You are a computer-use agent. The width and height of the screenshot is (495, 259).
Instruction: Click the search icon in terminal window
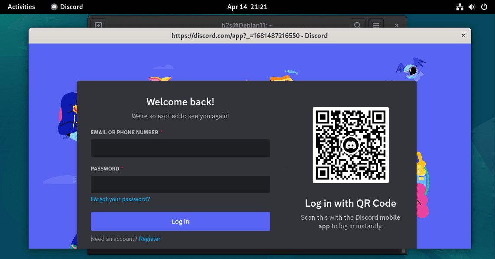click(x=357, y=25)
